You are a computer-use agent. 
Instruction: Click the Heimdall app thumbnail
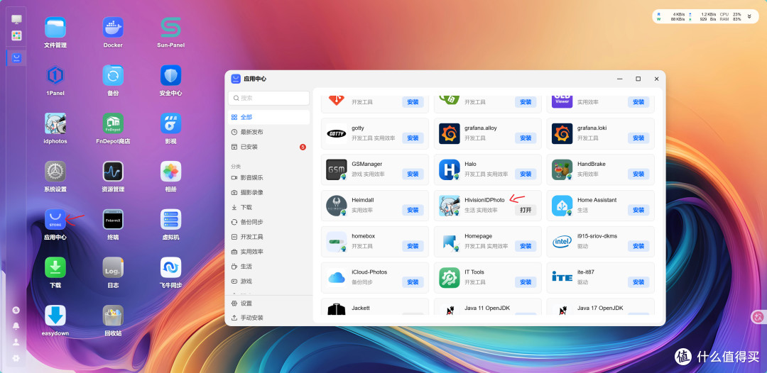337,206
